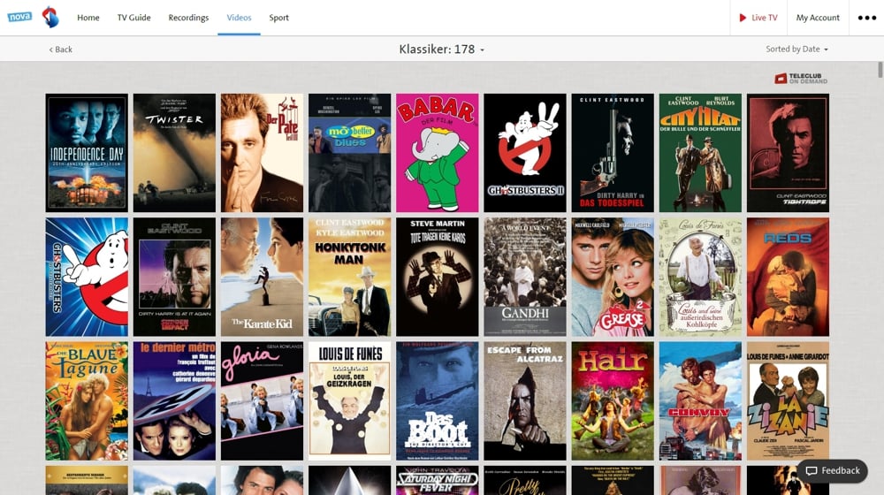Select Dirty Harry Das Todesspiel poster

(x=613, y=153)
